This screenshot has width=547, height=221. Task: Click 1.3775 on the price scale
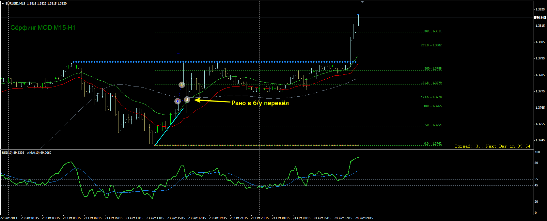[x=540, y=91]
